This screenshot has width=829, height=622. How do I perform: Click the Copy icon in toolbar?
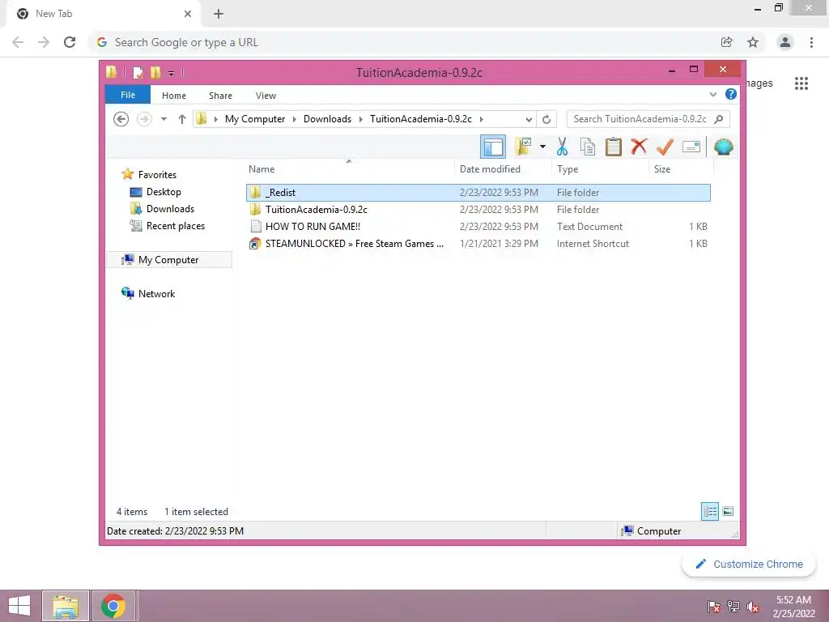click(x=588, y=147)
